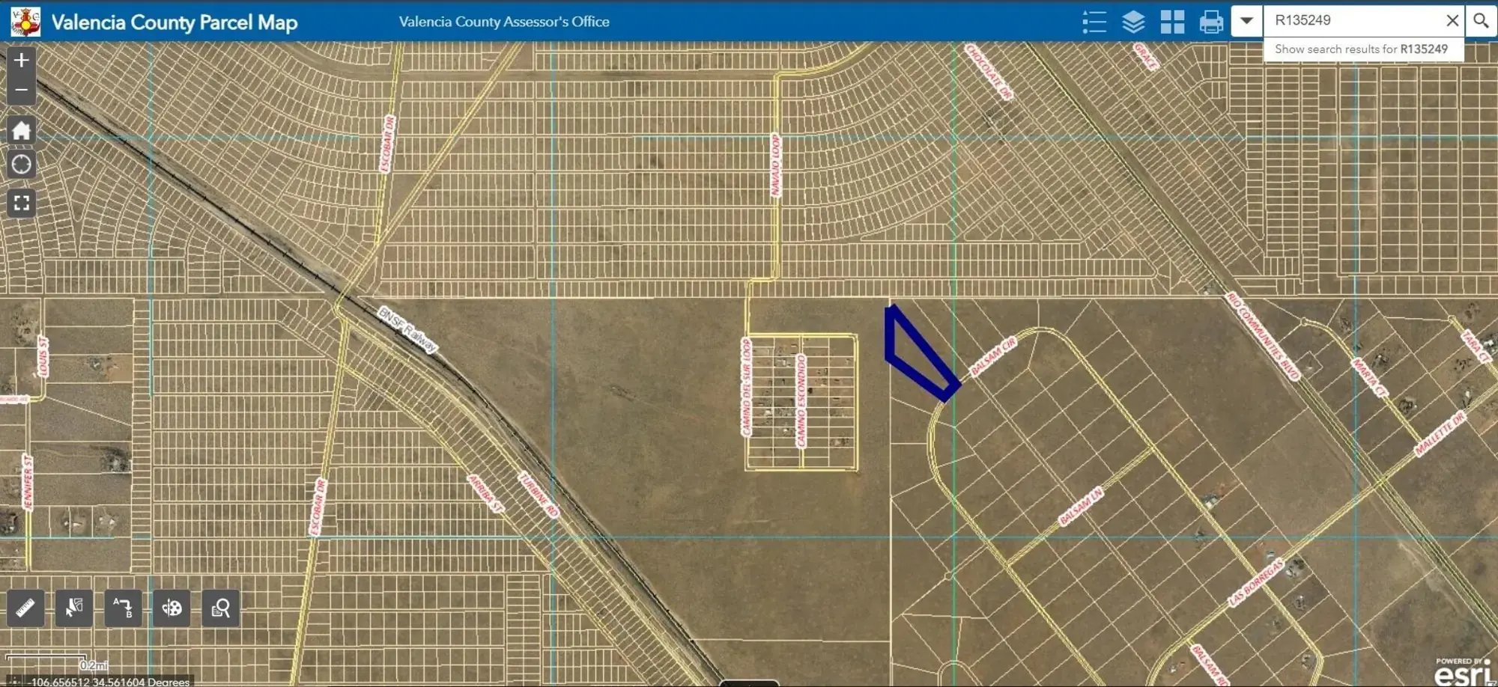Open the A to B directions tool

tap(123, 608)
